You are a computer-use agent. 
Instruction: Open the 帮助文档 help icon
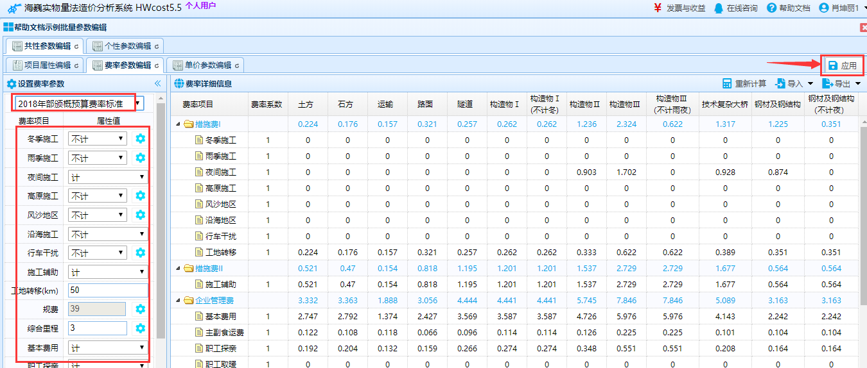(x=773, y=8)
